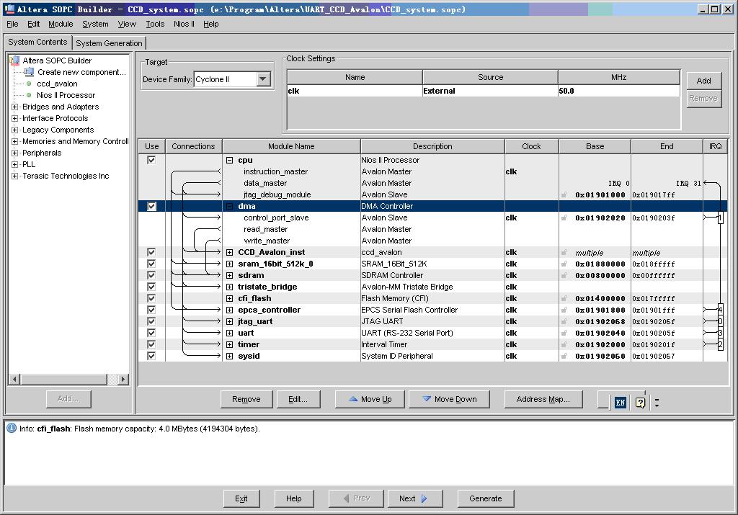Click the help question mark icon
Image resolution: width=738 pixels, height=515 pixels.
[640, 403]
